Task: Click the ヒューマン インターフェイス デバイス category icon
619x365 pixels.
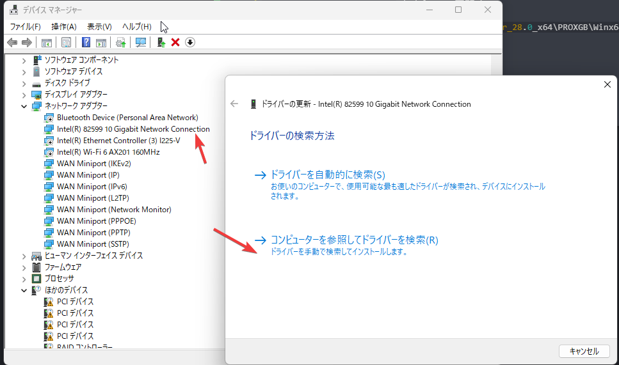Action: (x=36, y=256)
